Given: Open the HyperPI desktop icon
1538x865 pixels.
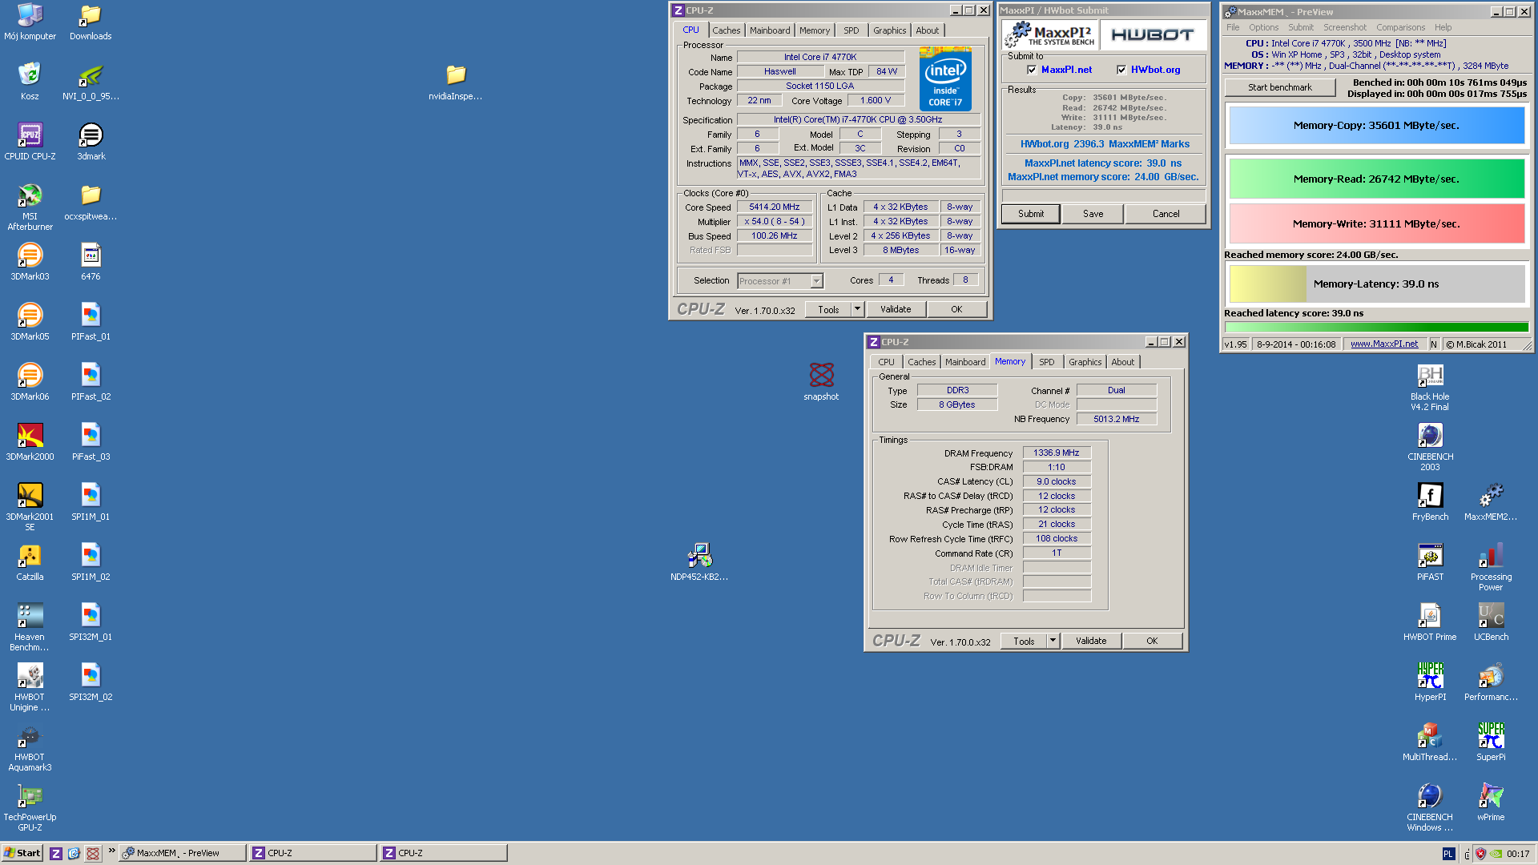Looking at the screenshot, I should point(1430,682).
